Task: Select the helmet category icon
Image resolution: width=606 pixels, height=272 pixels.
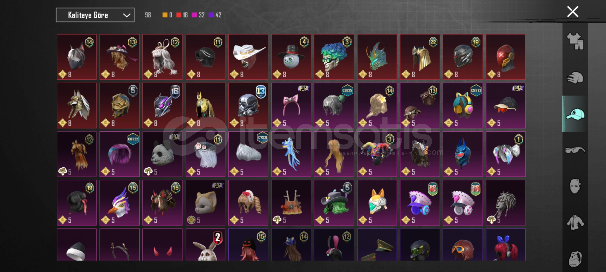Action: coord(575,78)
